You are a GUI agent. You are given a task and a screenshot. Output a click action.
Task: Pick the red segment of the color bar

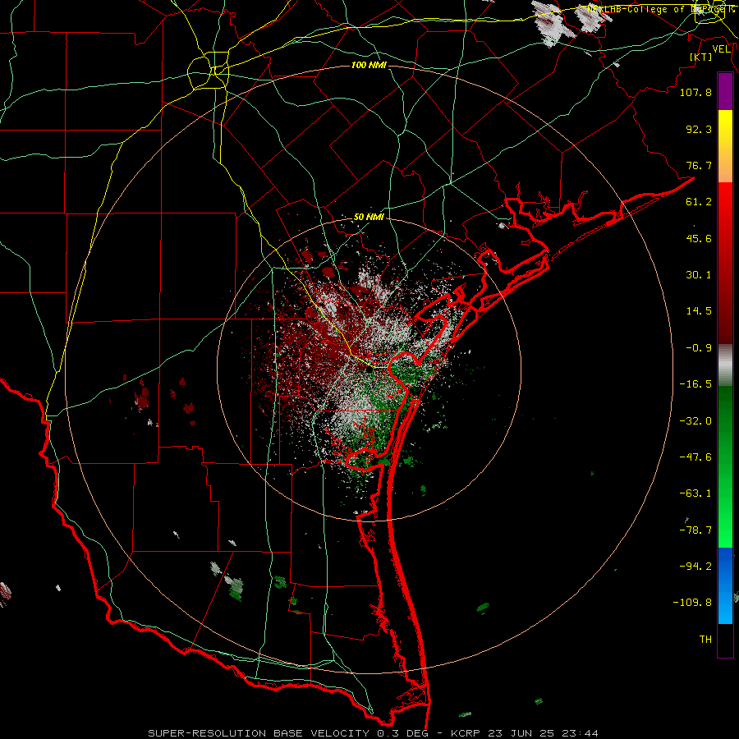coord(725,263)
